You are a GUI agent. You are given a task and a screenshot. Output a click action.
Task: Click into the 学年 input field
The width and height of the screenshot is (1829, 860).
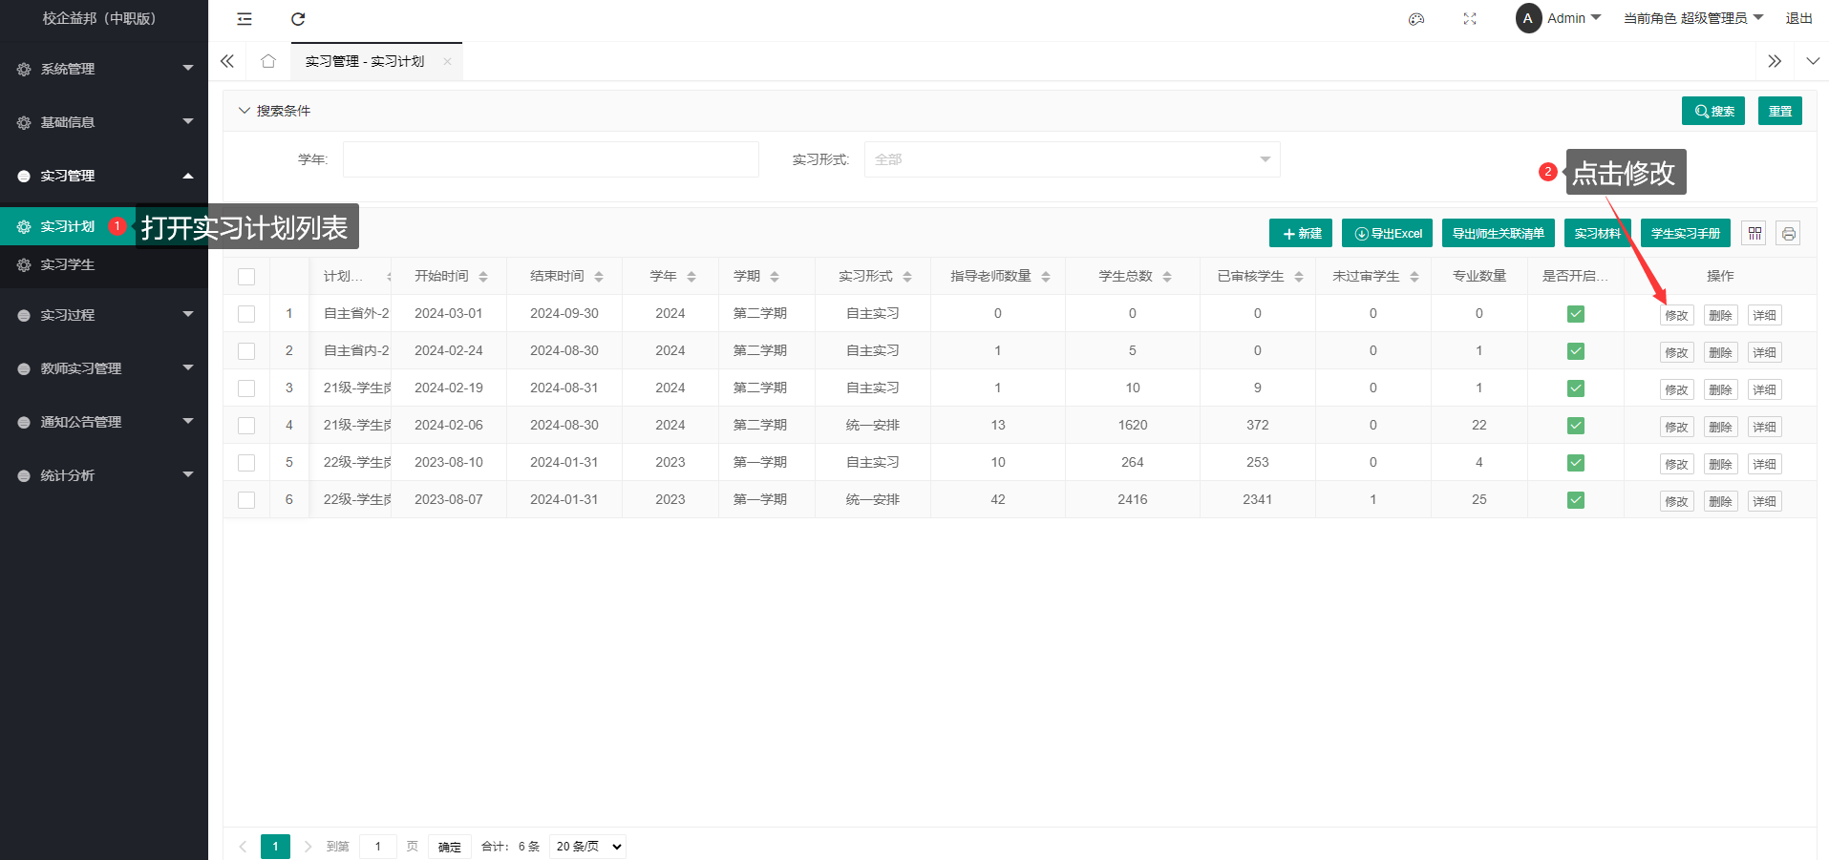click(550, 159)
